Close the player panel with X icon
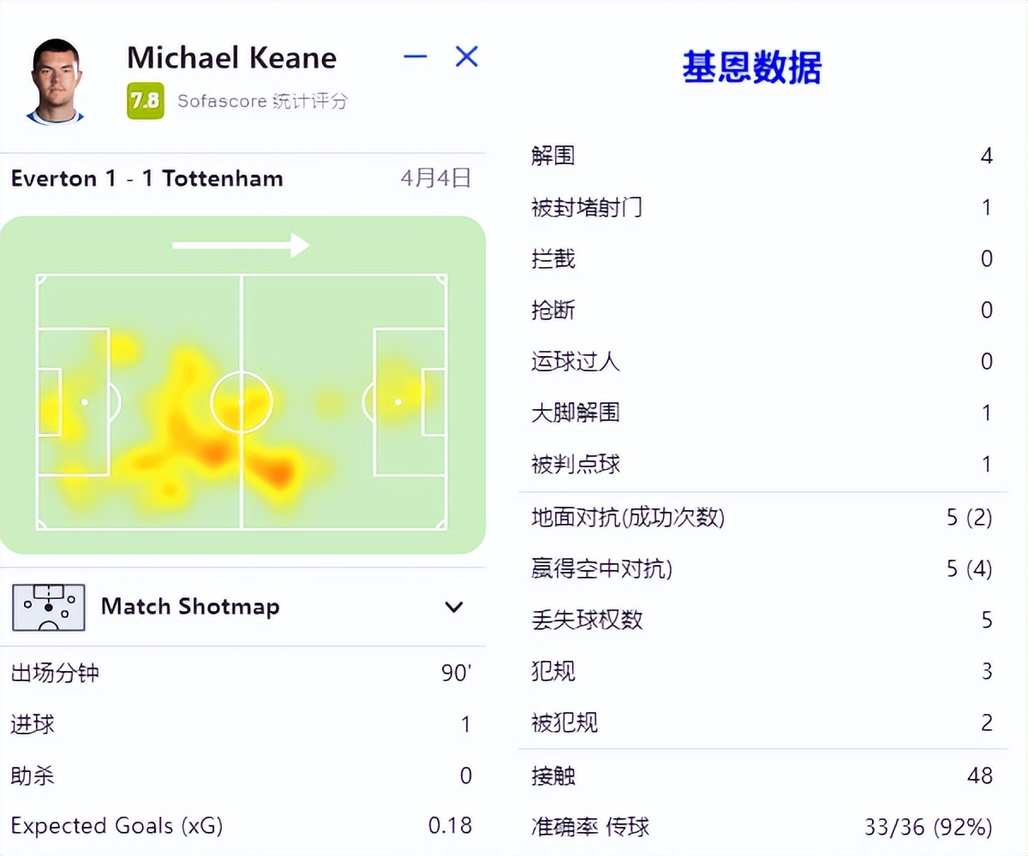This screenshot has height=856, width=1028. (x=467, y=56)
